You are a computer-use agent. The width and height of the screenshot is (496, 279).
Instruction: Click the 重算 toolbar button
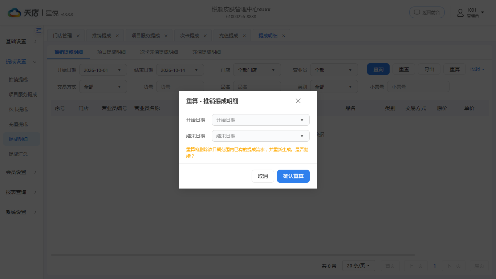point(455,69)
